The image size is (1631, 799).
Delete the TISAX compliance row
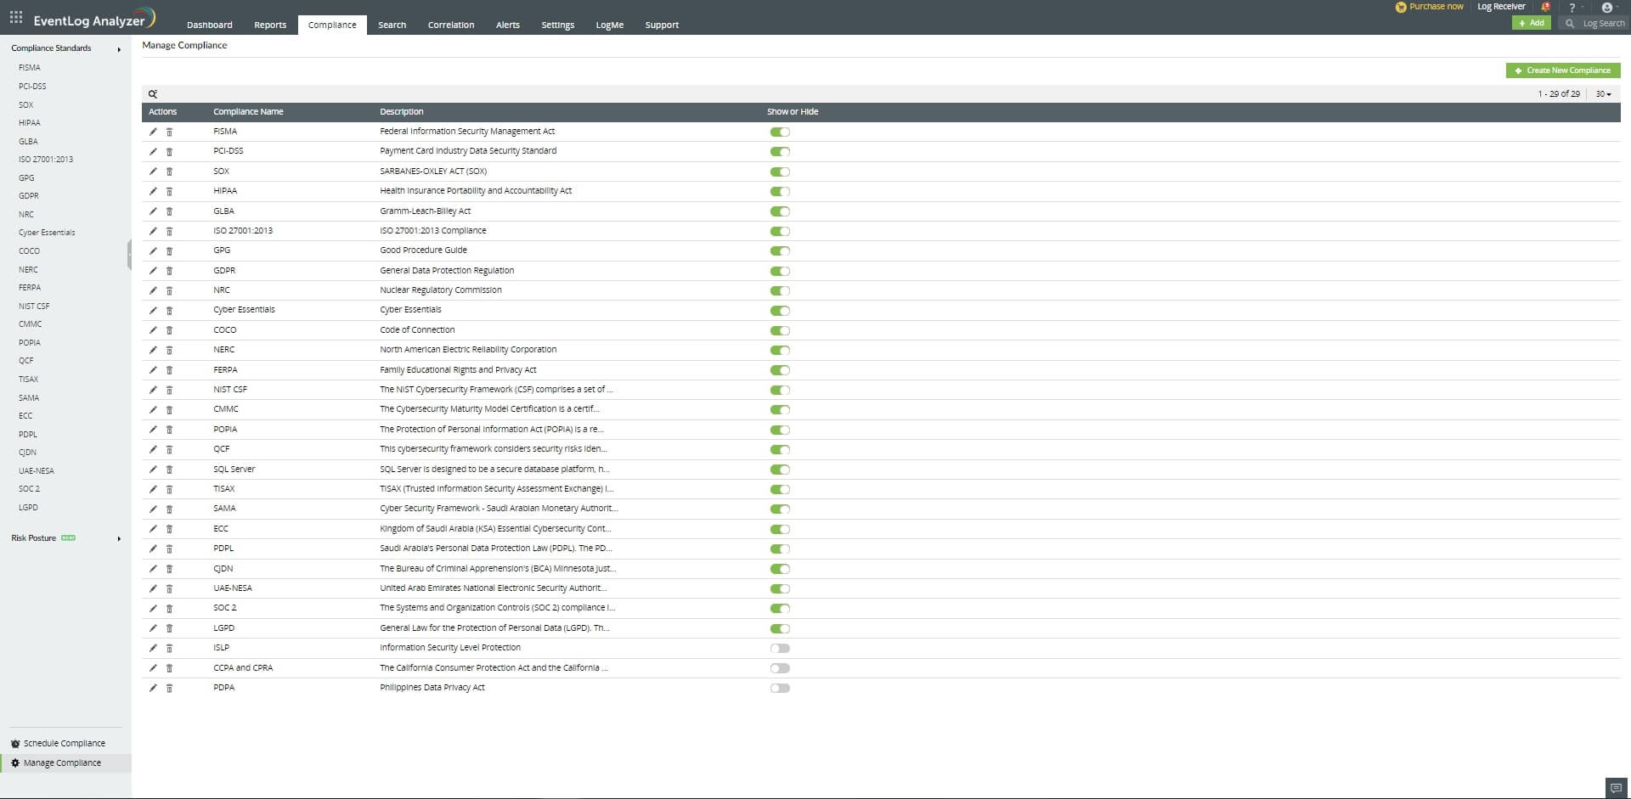pyautogui.click(x=169, y=489)
